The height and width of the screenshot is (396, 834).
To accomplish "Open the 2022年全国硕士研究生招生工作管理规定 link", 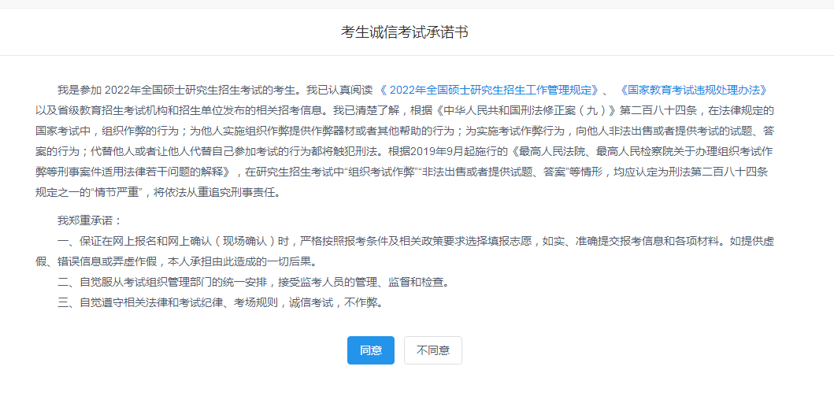I will pyautogui.click(x=491, y=89).
